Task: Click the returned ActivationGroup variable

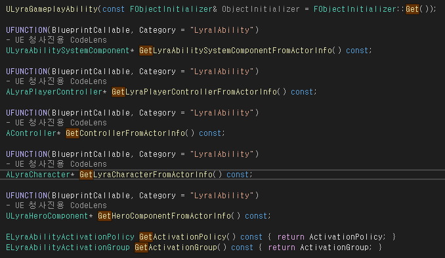Action: click(x=334, y=247)
